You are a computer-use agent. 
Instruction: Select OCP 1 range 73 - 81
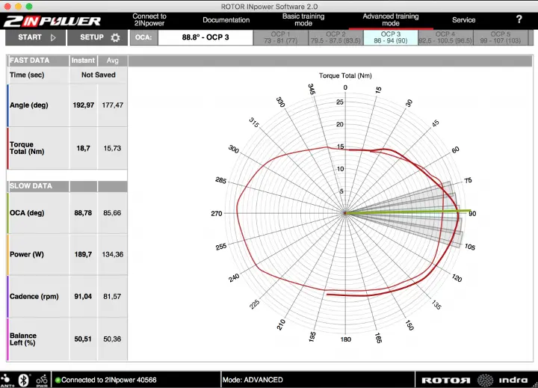281,37
